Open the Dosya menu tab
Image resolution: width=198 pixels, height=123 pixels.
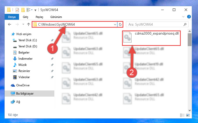[x=12, y=17]
